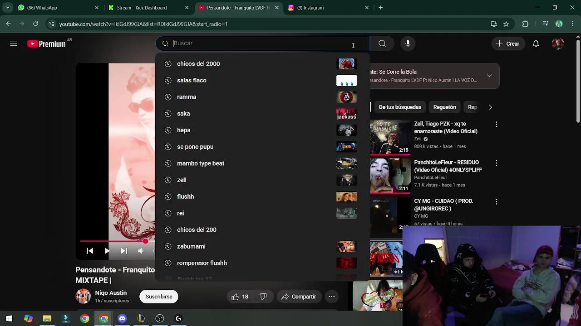Mute the video volume speaker
The width and height of the screenshot is (581, 326).
(x=141, y=251)
